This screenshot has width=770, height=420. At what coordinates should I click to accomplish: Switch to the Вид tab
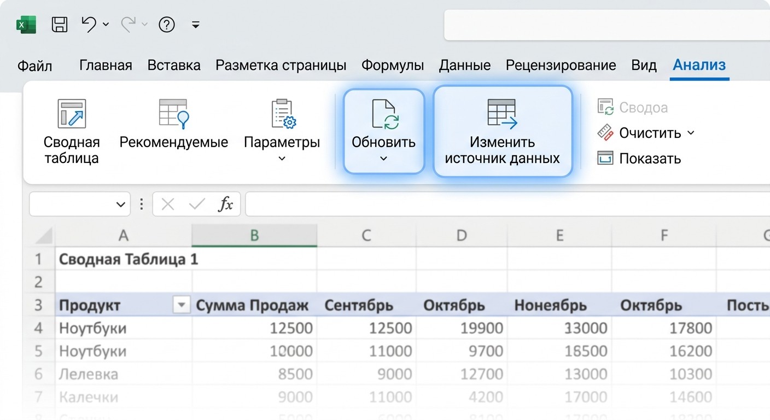[x=644, y=65]
